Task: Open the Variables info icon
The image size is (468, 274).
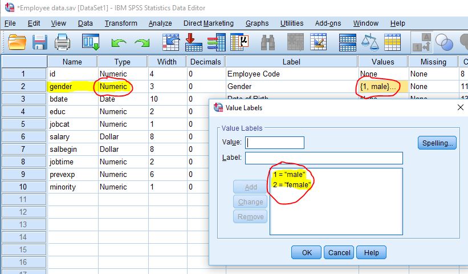Action: (217, 42)
